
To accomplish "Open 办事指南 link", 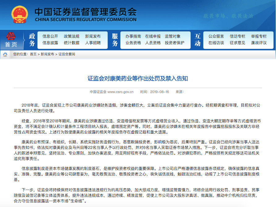I will (x=133, y=36).
